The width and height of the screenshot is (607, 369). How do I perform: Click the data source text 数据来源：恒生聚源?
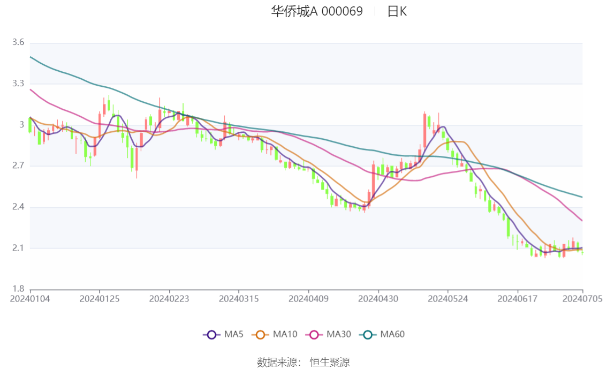point(303,363)
